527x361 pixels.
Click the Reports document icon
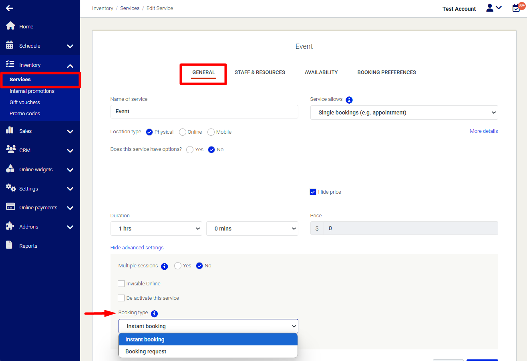10,245
